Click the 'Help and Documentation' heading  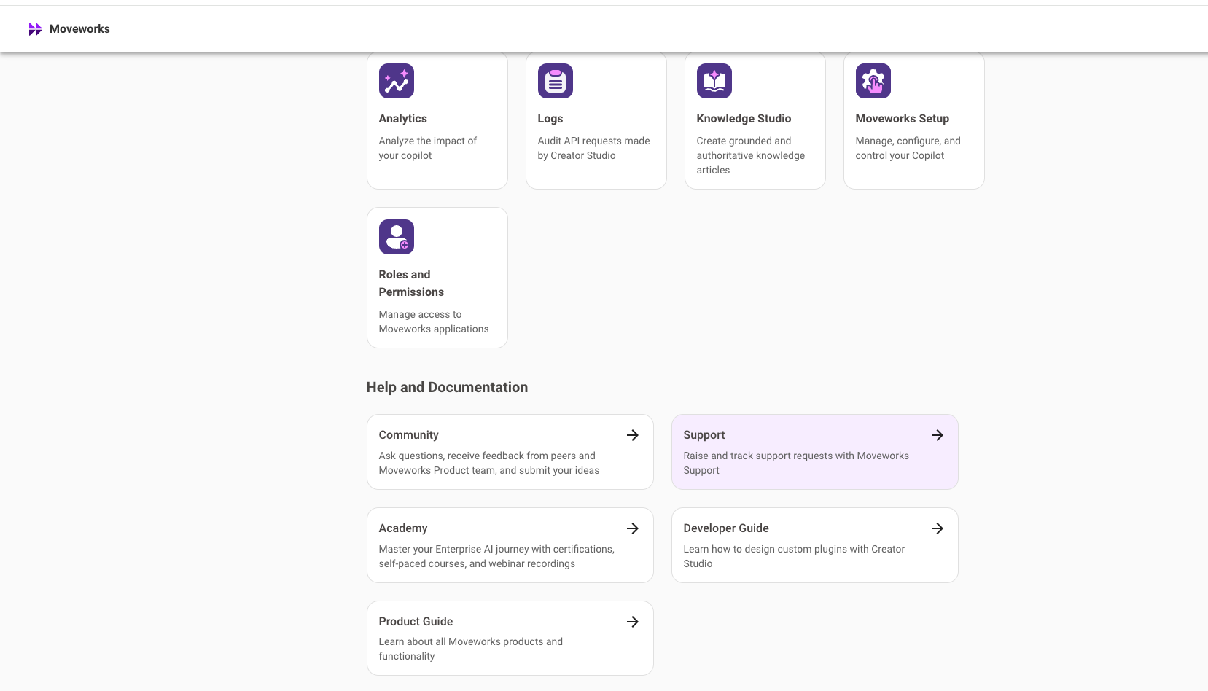pos(447,387)
